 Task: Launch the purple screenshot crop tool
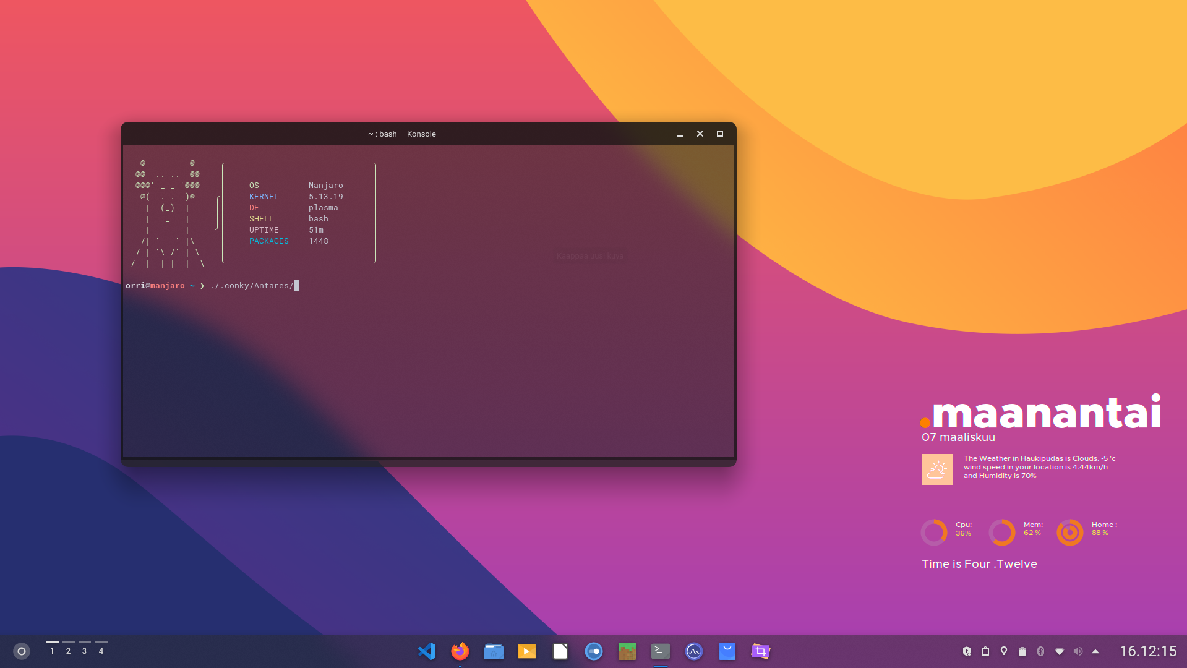(x=761, y=651)
